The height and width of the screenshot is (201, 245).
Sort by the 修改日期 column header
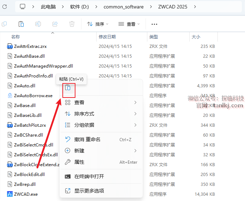(107, 37)
